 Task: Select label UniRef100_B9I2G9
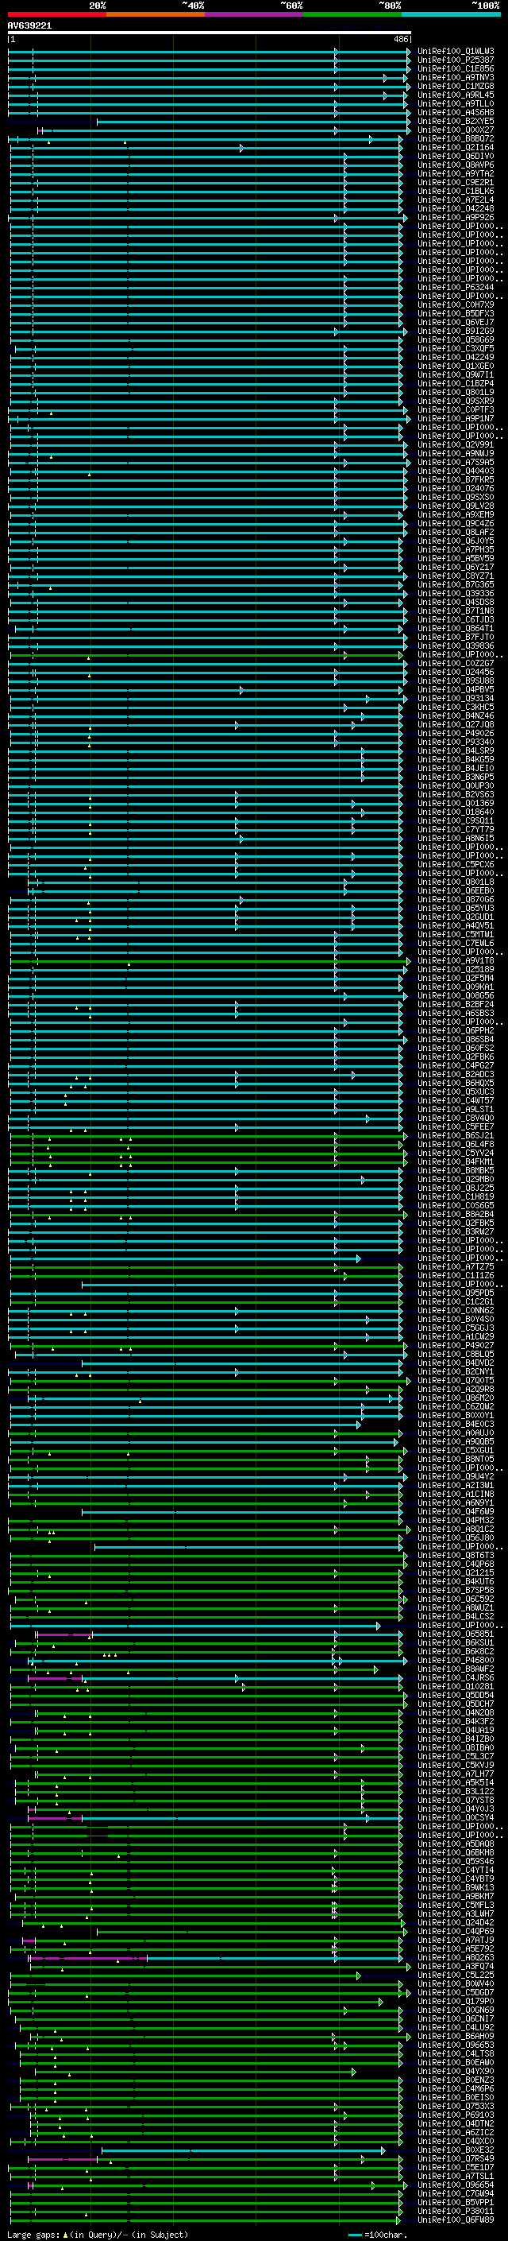tap(456, 331)
